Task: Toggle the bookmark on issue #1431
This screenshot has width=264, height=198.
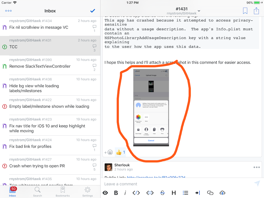Action: pyautogui.click(x=245, y=11)
